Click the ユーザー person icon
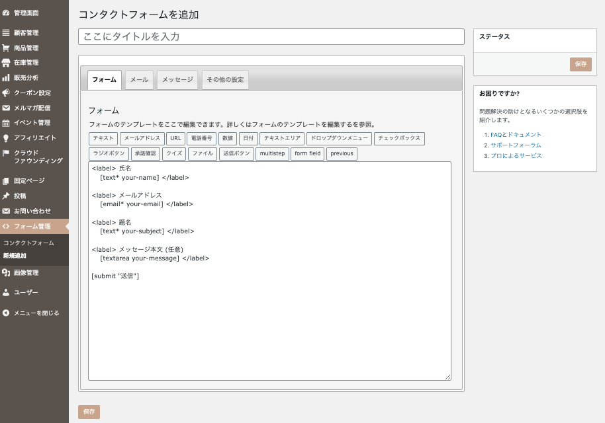Image resolution: width=605 pixels, height=423 pixels. pos(6,292)
